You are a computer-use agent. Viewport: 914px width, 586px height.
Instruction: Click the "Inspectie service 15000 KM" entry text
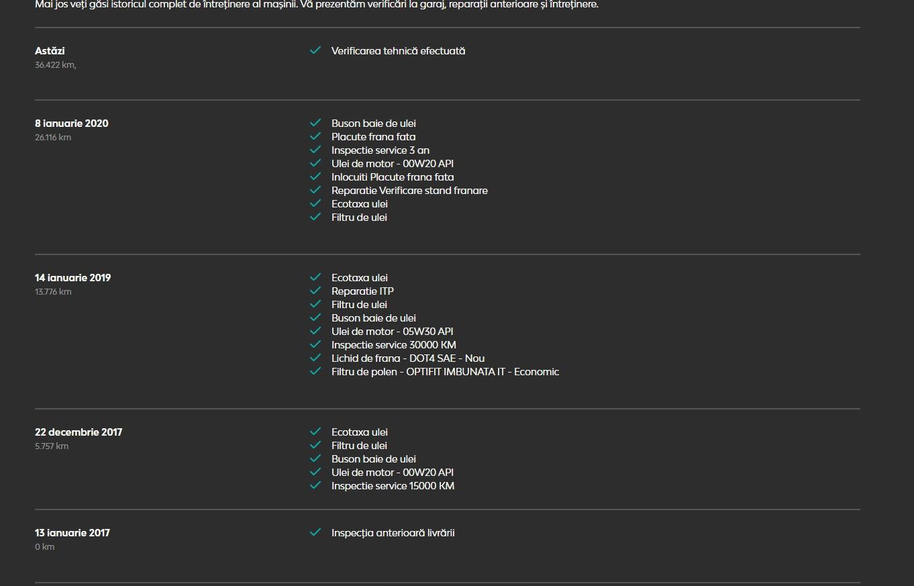pos(393,486)
